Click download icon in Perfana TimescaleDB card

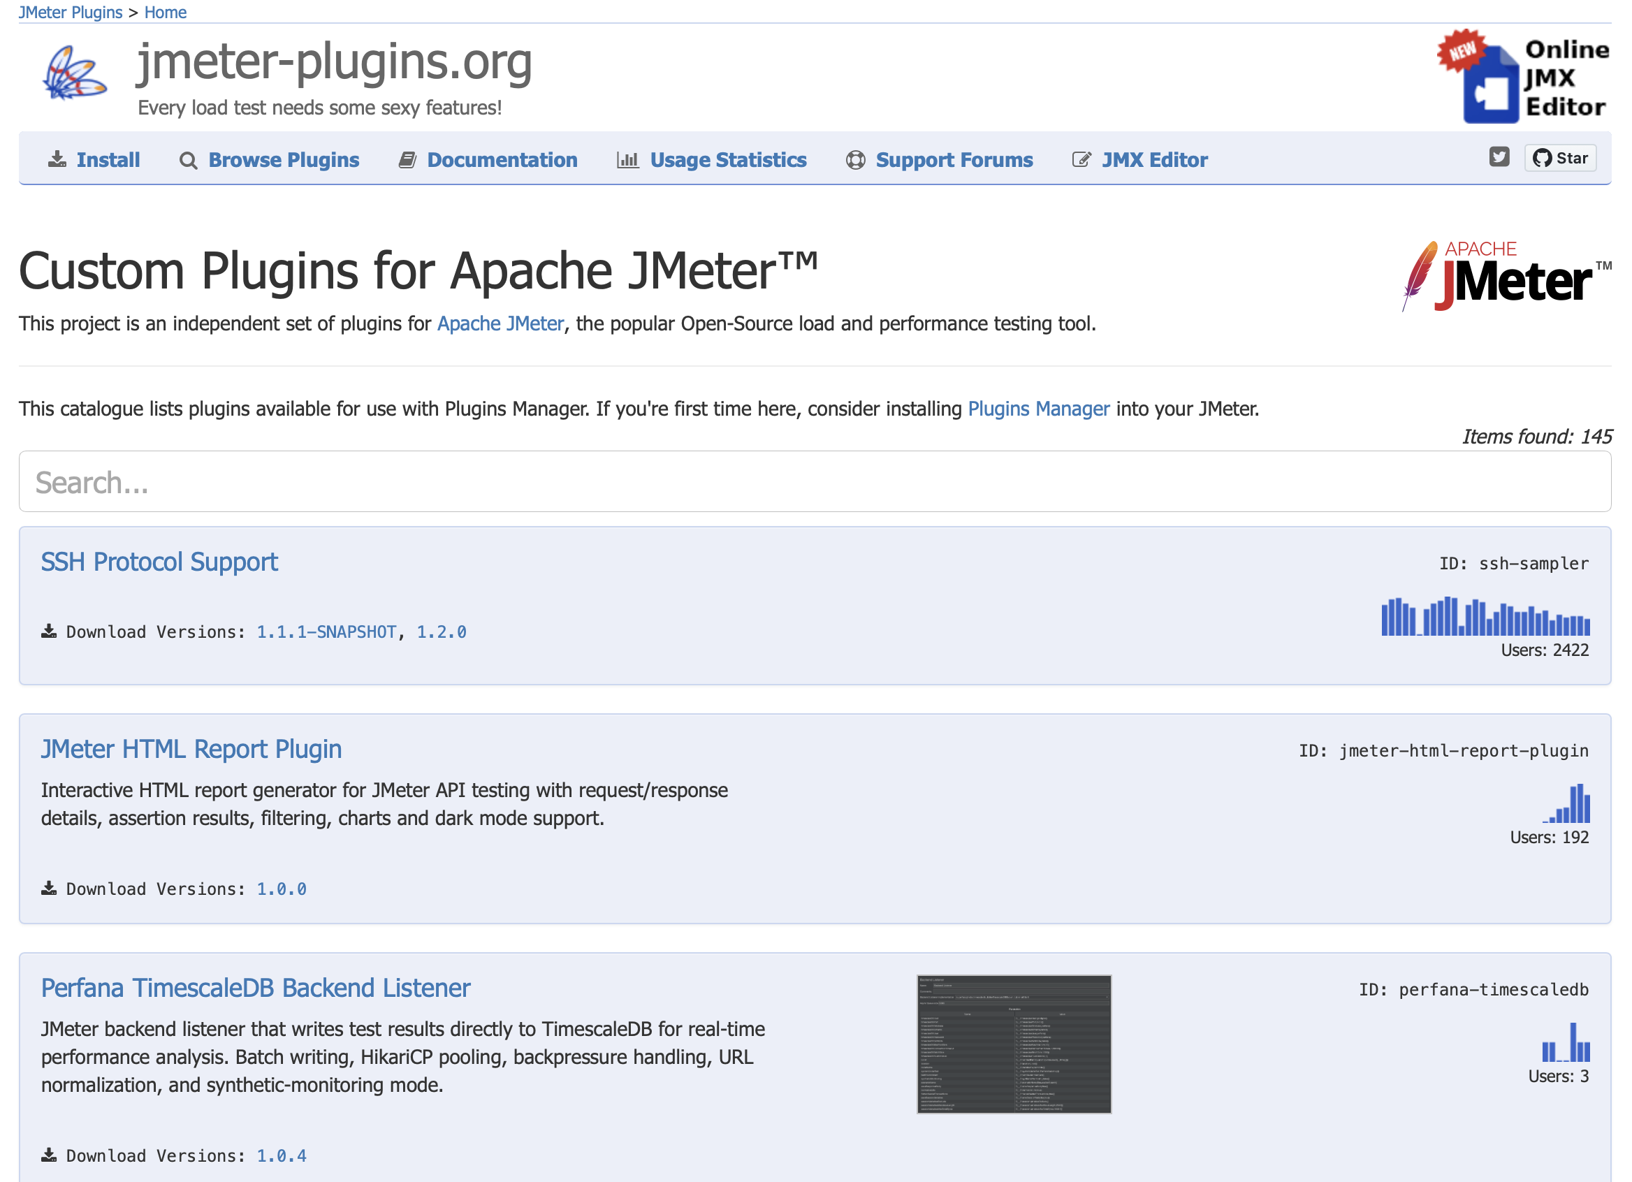click(x=49, y=1155)
